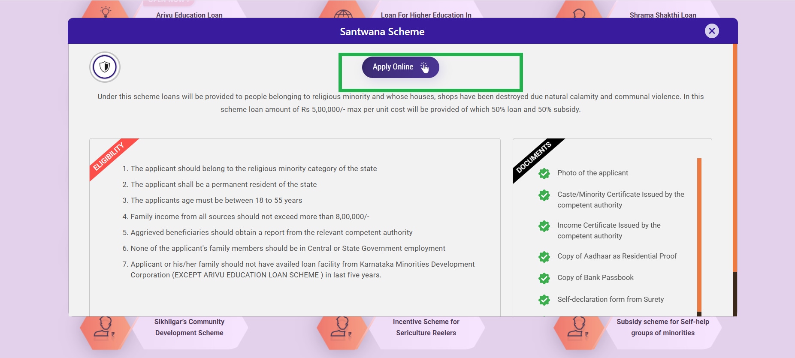The width and height of the screenshot is (795, 358).
Task: Open the Shrama Shakthi Loan title
Action: pos(662,15)
